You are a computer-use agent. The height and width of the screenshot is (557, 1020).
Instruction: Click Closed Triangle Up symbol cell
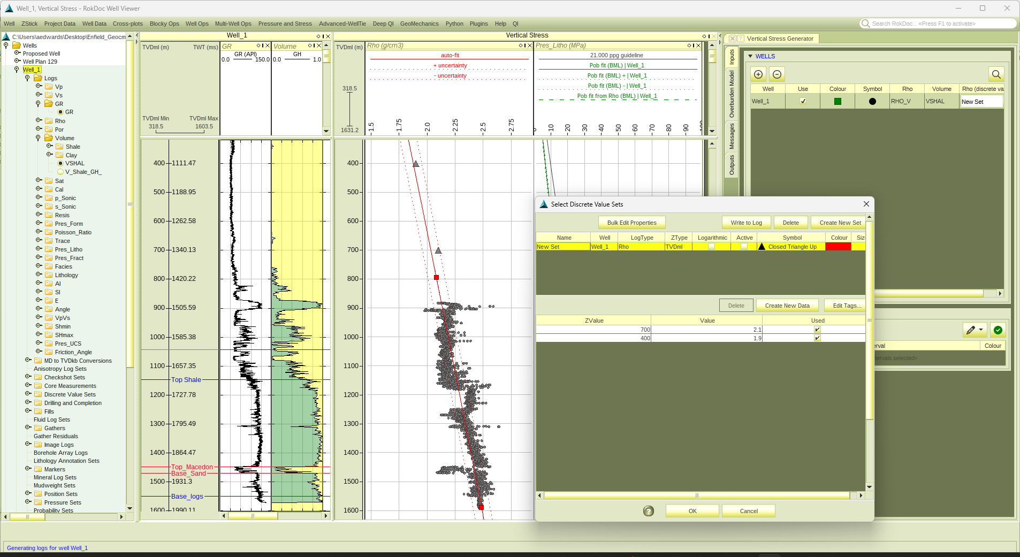pos(791,247)
